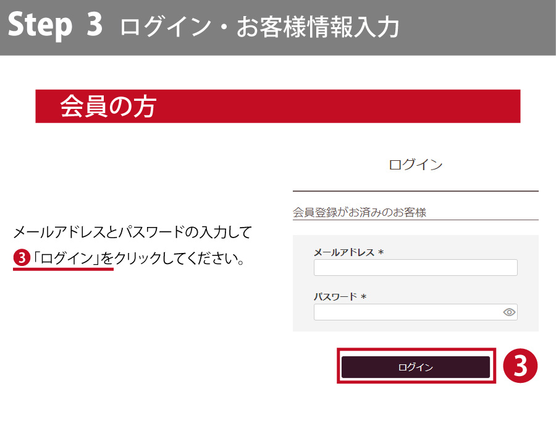This screenshot has height=433, width=556.
Task: Toggle password visibility with the eye icon
Action: [x=509, y=312]
